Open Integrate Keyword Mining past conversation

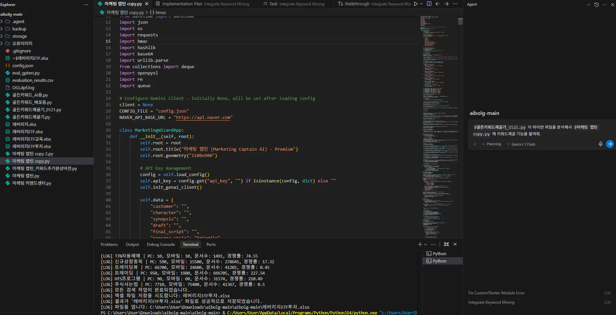[491, 302]
